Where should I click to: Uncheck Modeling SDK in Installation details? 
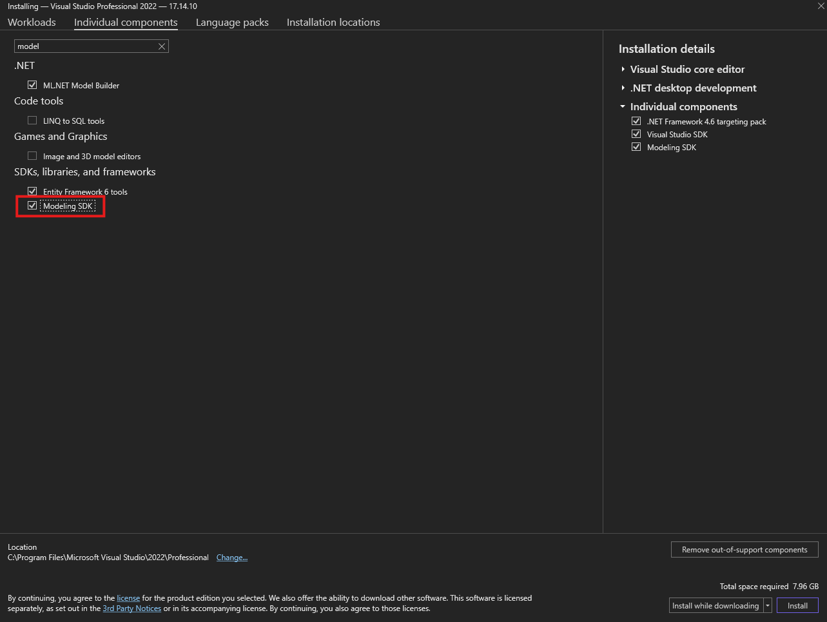click(636, 147)
